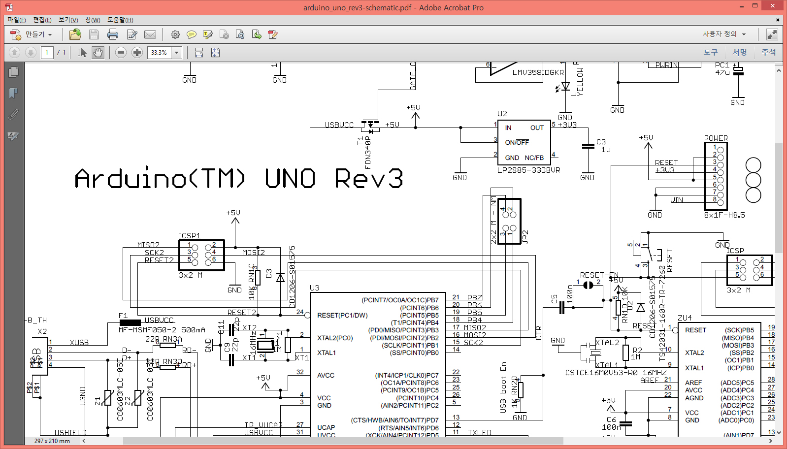Click the Open file folder icon
The image size is (787, 449).
click(x=75, y=34)
